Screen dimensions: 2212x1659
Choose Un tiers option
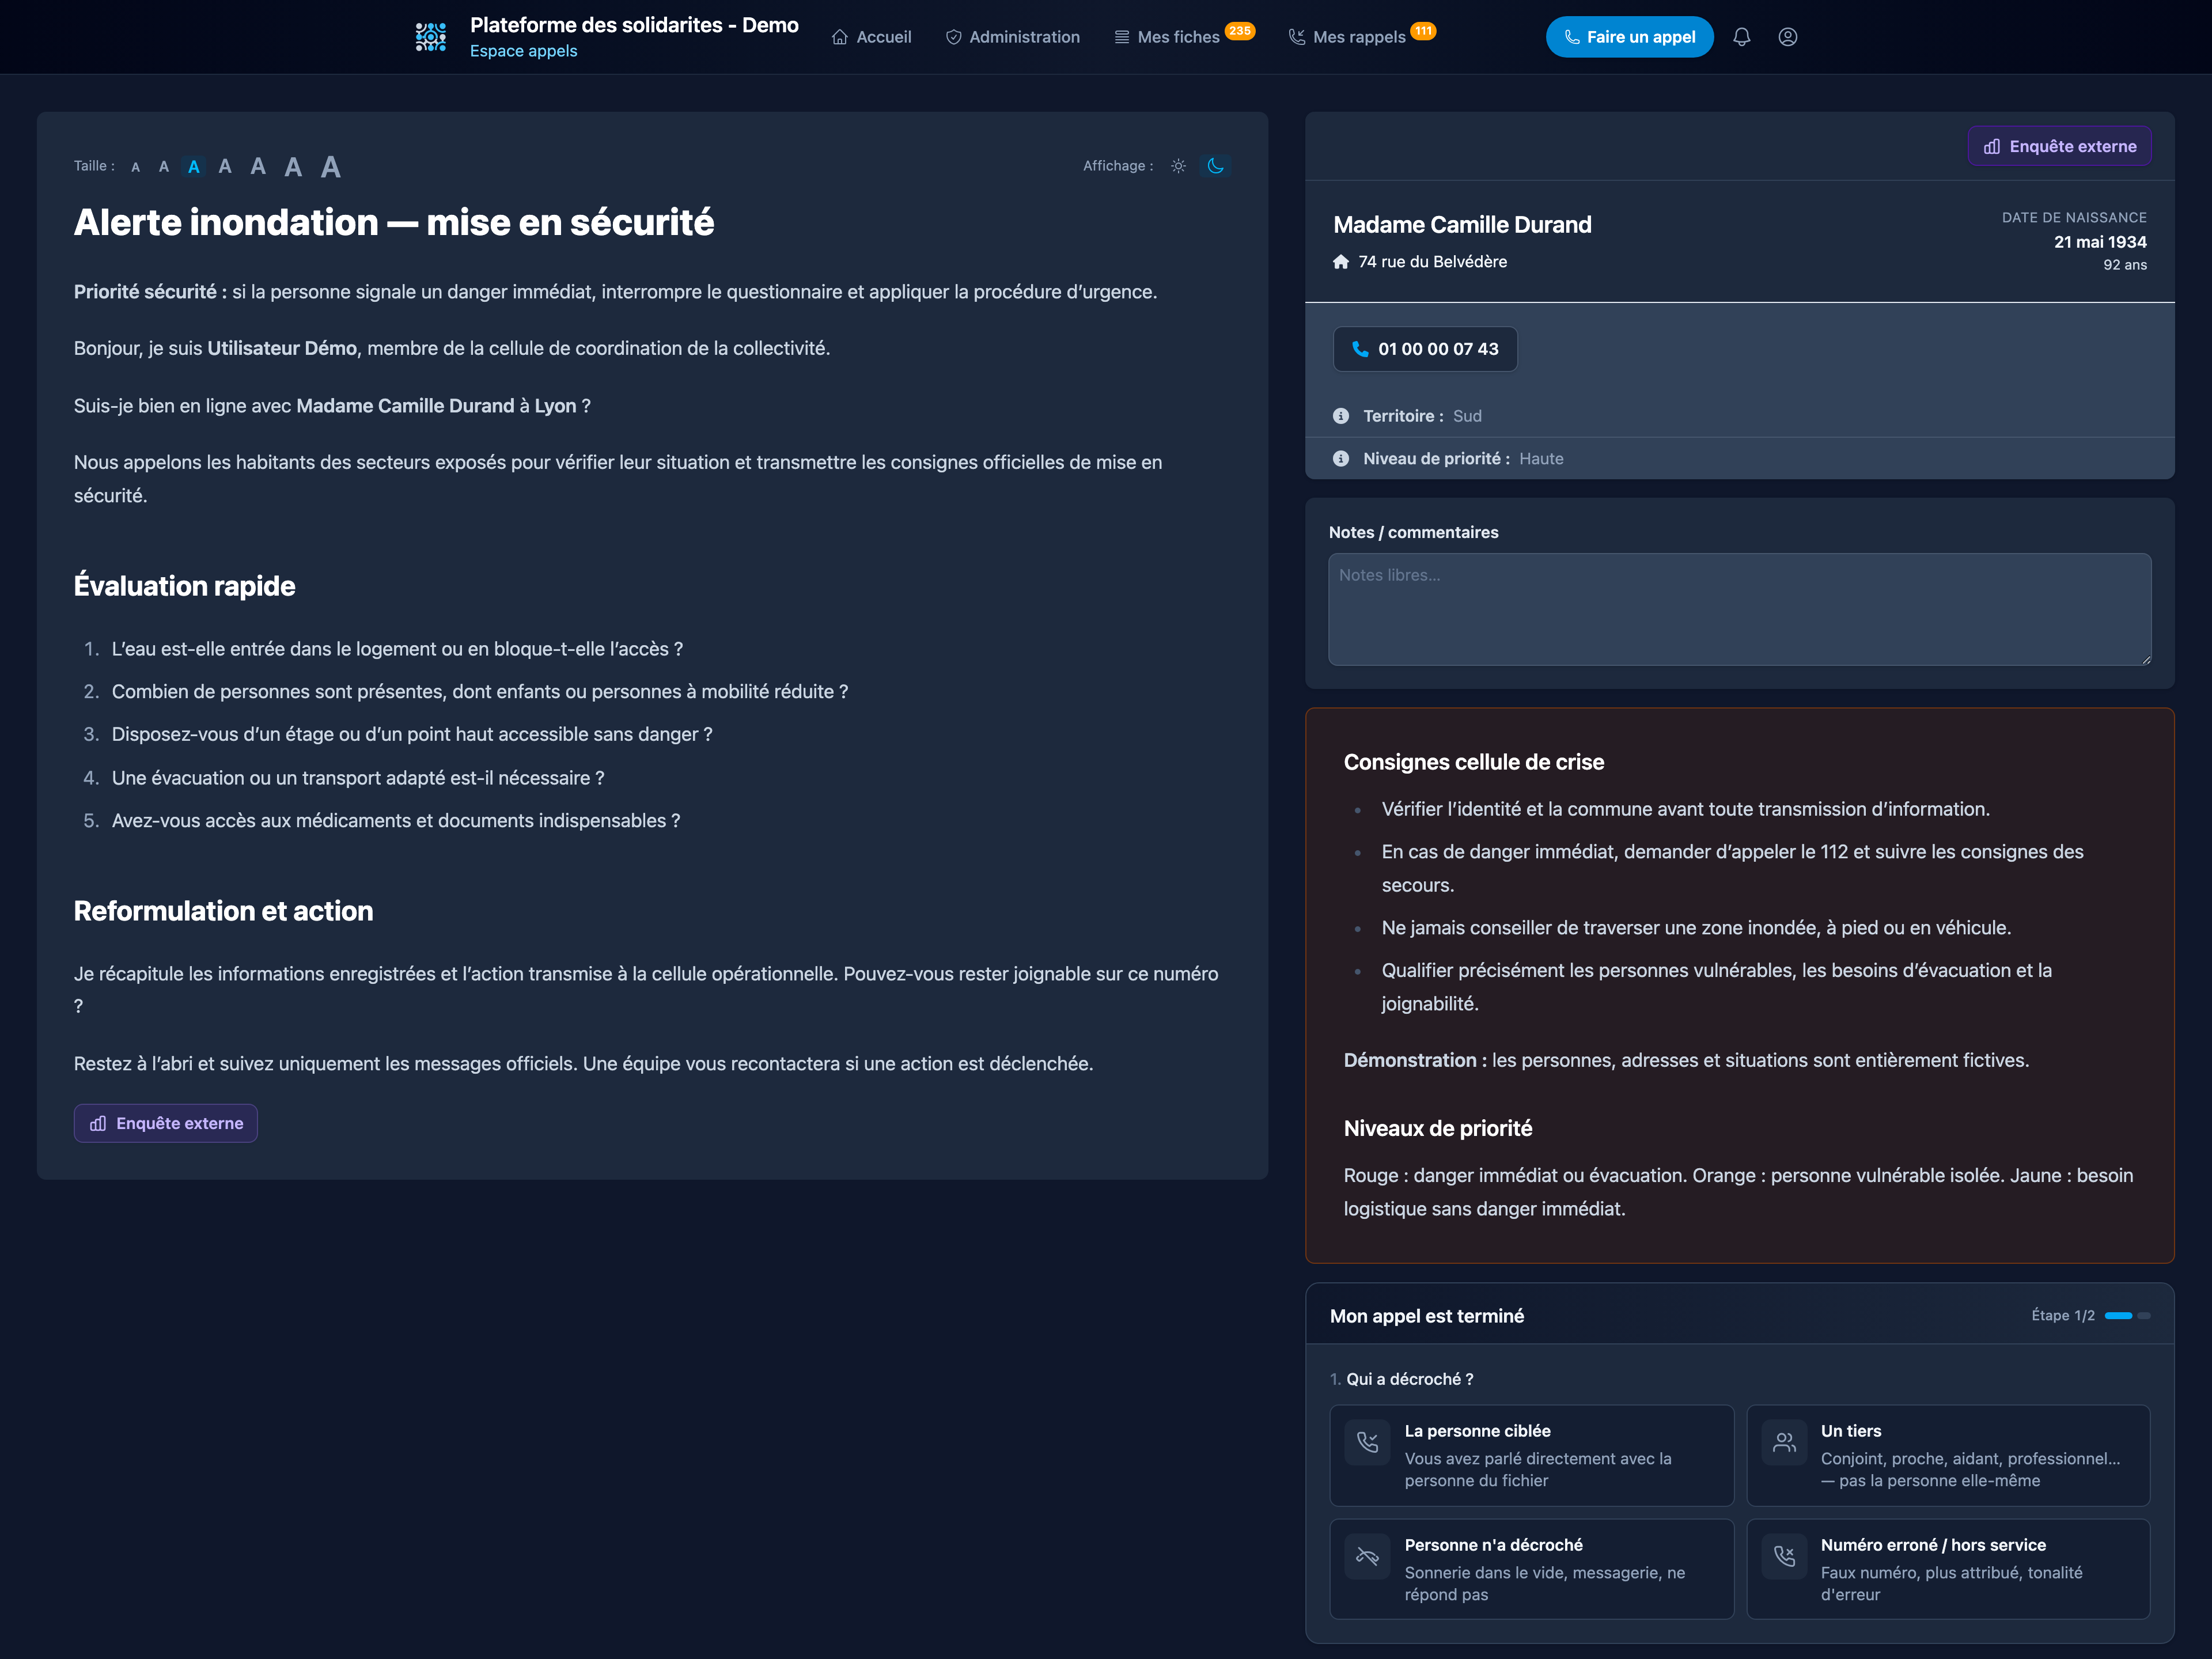[x=1947, y=1455]
